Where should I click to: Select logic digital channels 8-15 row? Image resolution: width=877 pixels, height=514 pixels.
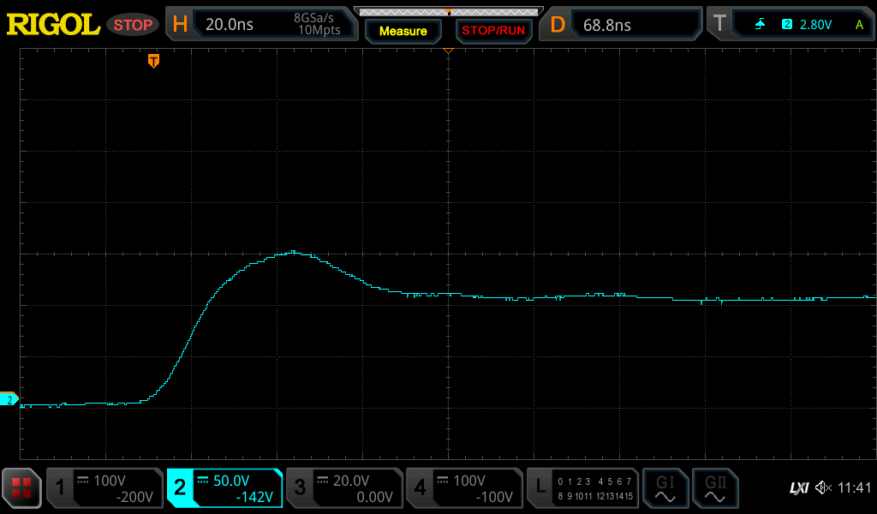click(594, 495)
